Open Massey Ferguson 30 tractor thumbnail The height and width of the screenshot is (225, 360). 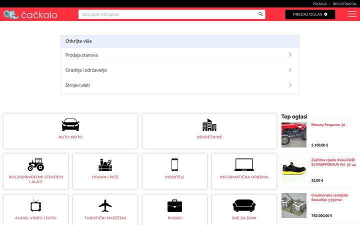tap(294, 135)
